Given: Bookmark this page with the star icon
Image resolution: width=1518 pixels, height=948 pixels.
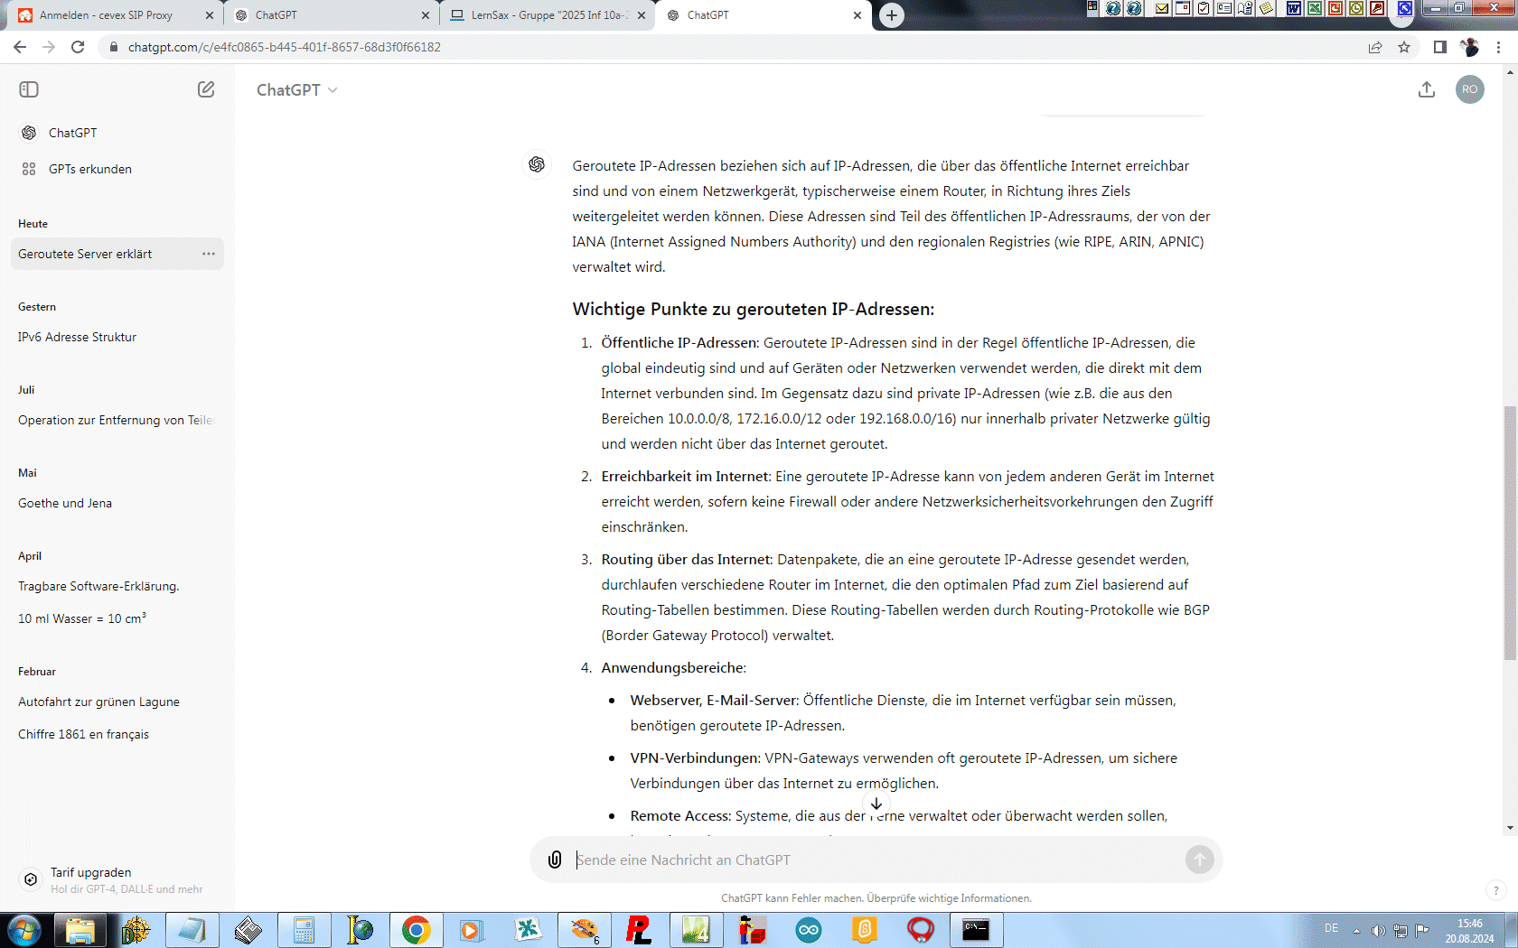Looking at the screenshot, I should [1404, 47].
